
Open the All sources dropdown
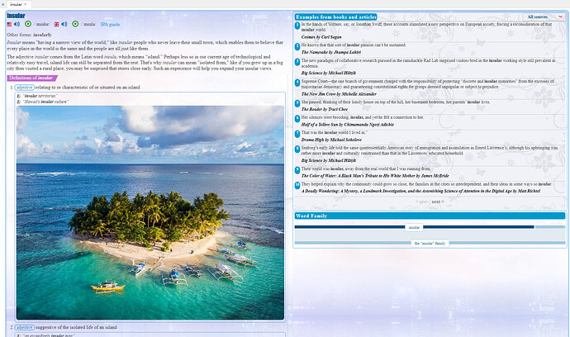(544, 17)
